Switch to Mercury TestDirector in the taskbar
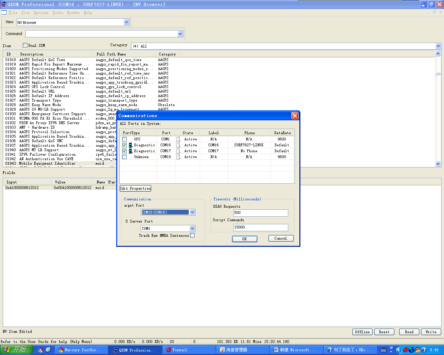The image size is (444, 355). click(x=81, y=350)
